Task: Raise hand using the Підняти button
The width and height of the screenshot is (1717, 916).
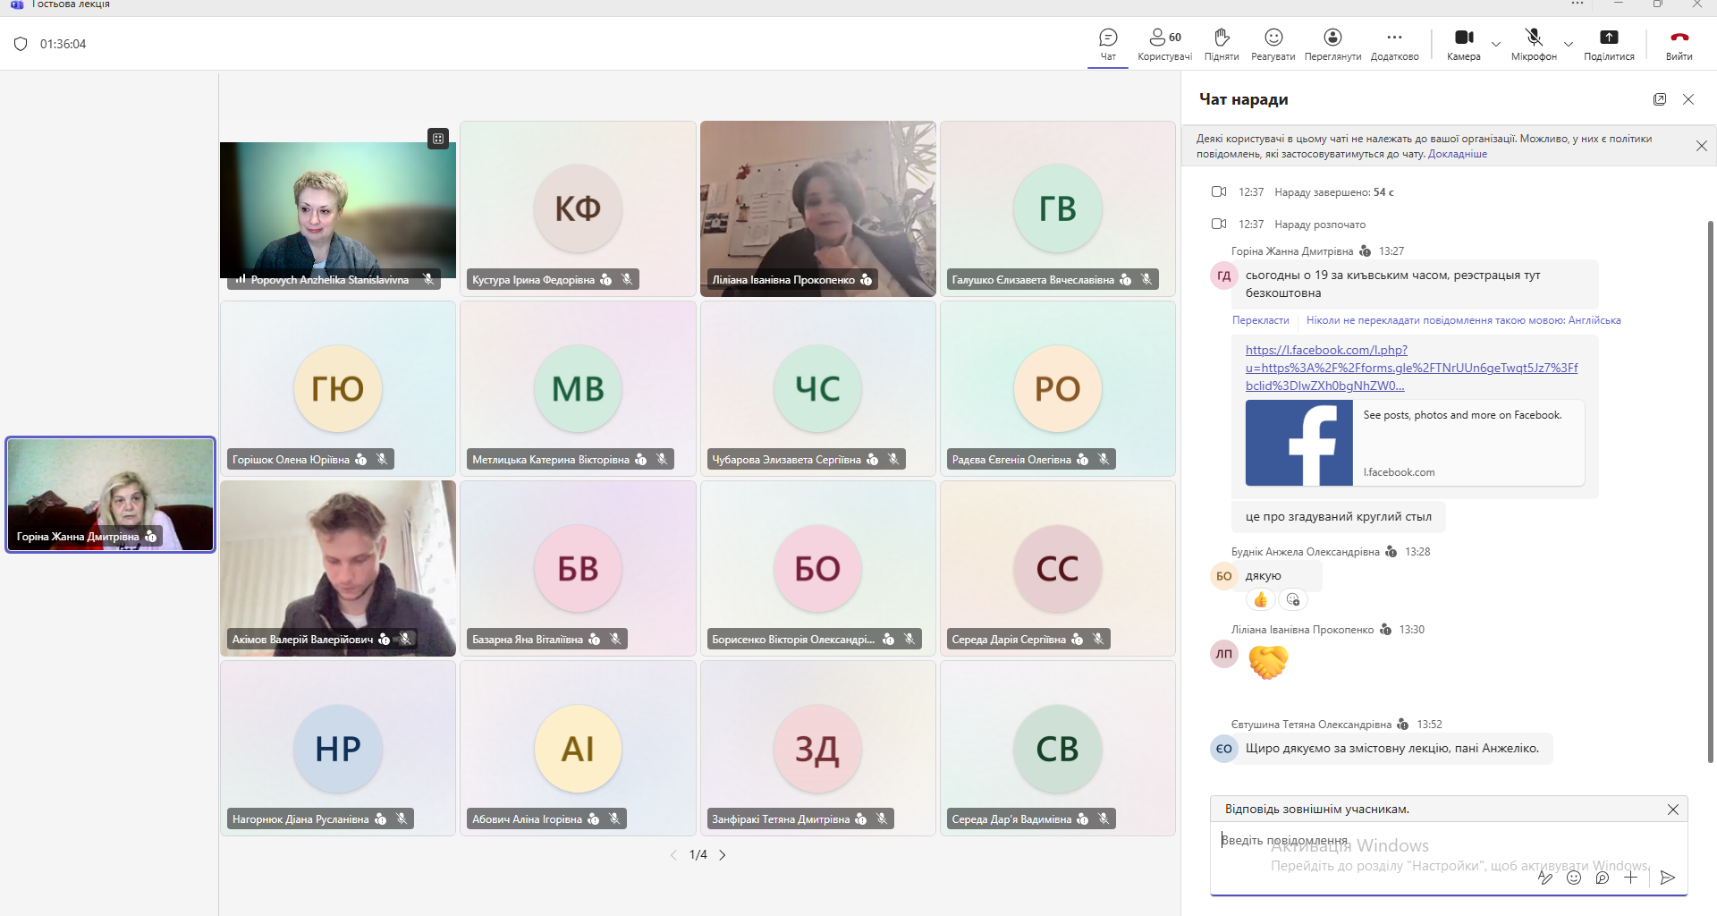Action: tap(1222, 44)
